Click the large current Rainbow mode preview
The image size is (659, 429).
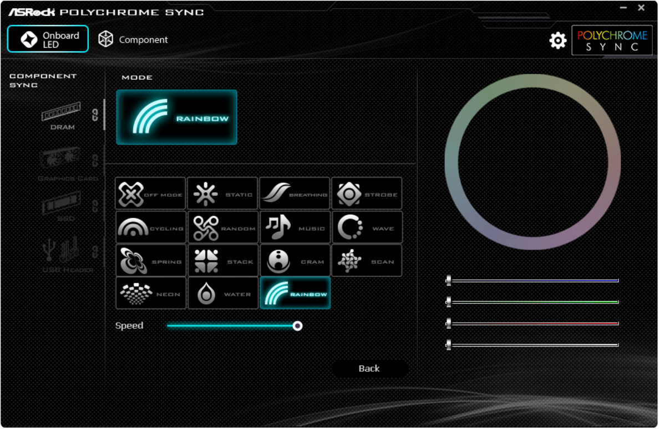[176, 117]
